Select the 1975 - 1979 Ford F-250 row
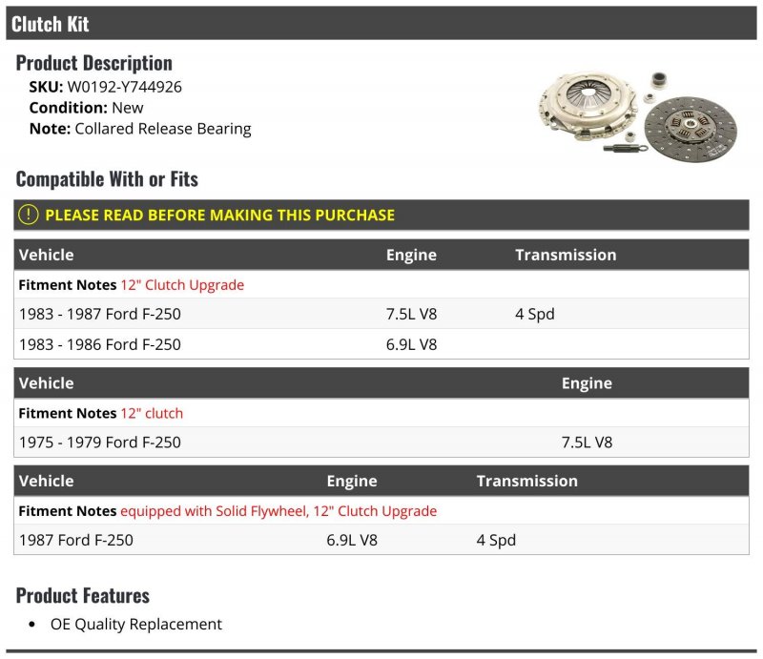The height and width of the screenshot is (659, 763). tap(381, 443)
